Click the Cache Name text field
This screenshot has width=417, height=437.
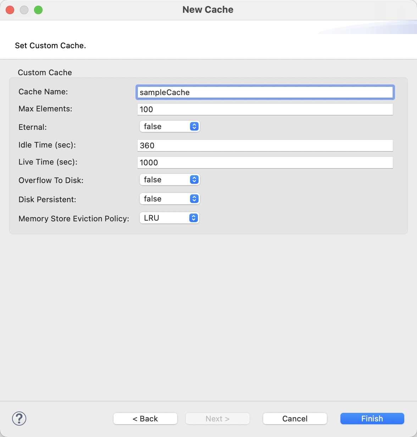point(265,92)
